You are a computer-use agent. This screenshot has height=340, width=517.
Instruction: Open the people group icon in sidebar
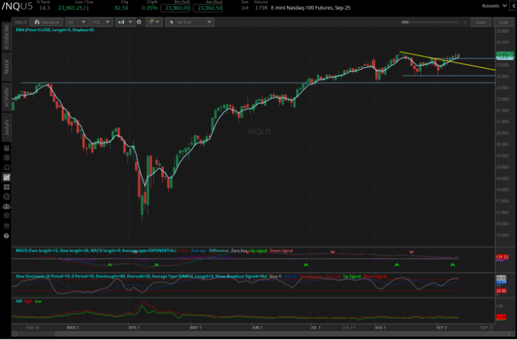tap(6, 206)
